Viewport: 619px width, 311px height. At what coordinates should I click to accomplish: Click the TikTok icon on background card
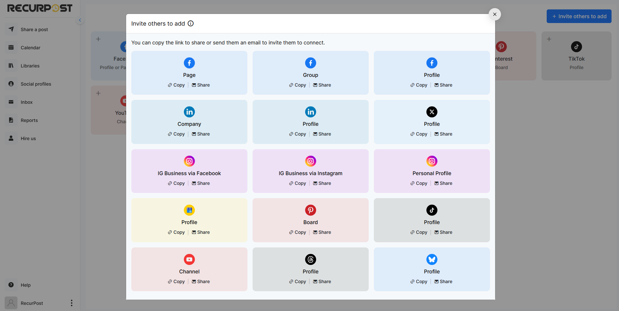click(x=577, y=47)
